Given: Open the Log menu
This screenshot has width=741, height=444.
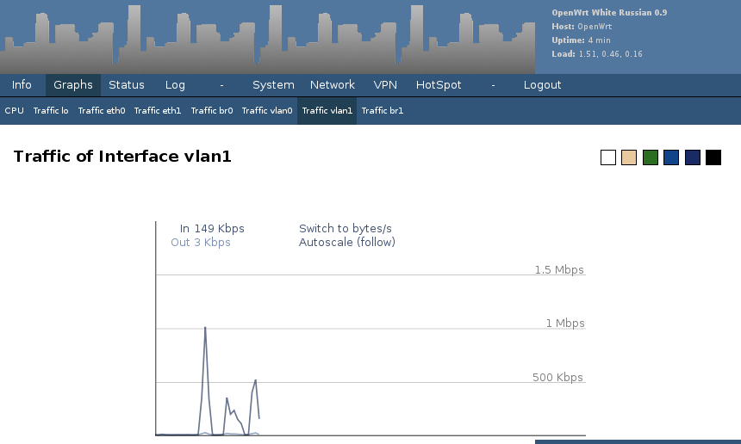Looking at the screenshot, I should [x=175, y=85].
